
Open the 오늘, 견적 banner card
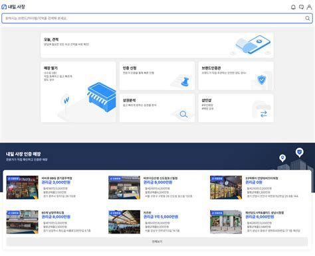tap(157, 45)
